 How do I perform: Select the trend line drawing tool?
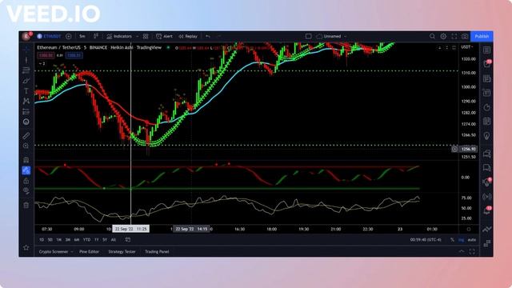tap(26, 60)
